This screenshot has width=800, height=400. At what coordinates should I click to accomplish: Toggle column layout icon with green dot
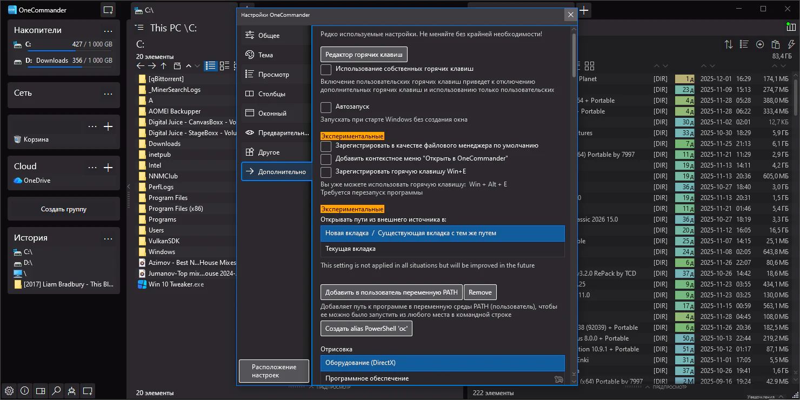[x=791, y=27]
